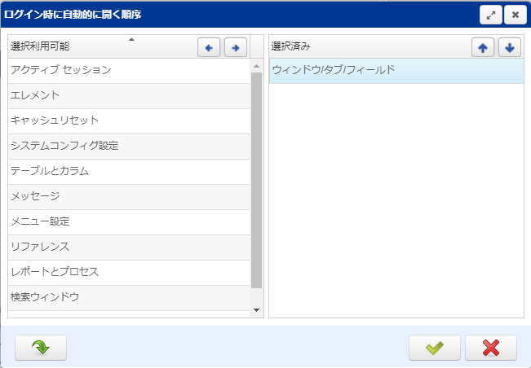Move selected item down with down arrow
The height and width of the screenshot is (368, 531).
point(510,48)
